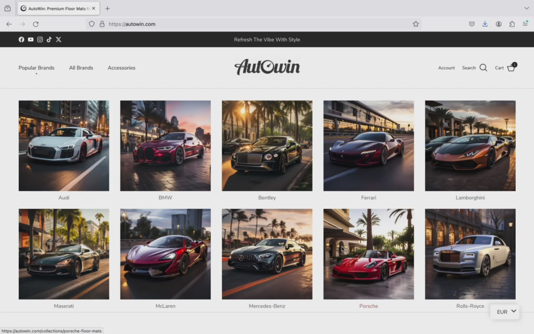
Task: Click the search magnifier icon
Action: [483, 68]
